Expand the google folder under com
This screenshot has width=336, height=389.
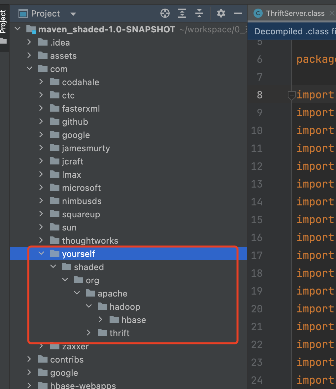coord(41,134)
